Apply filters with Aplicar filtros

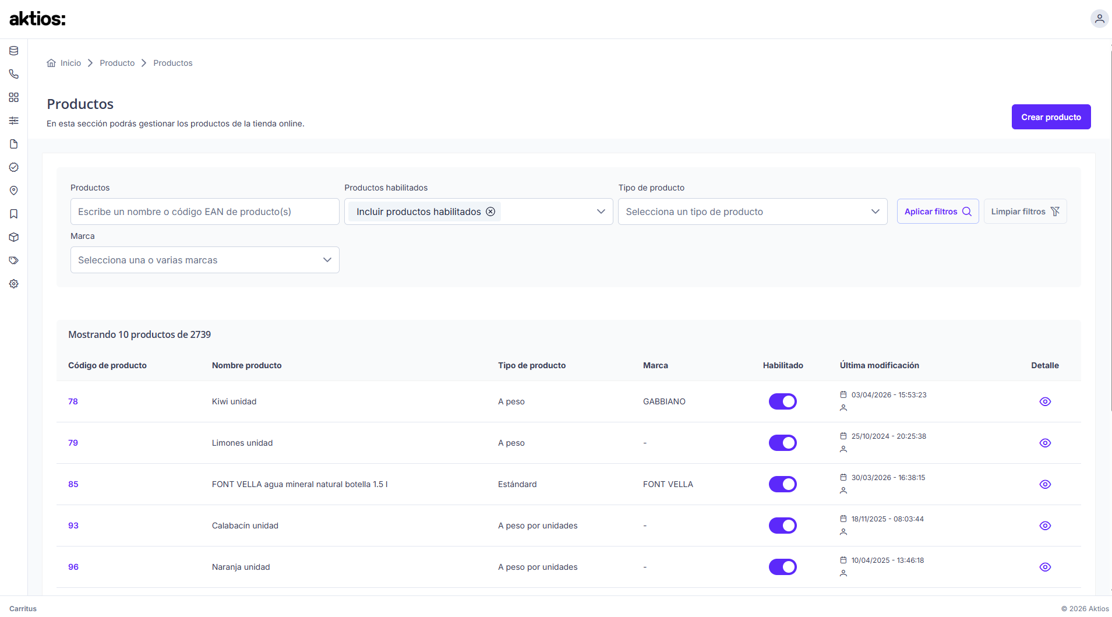[x=938, y=211]
